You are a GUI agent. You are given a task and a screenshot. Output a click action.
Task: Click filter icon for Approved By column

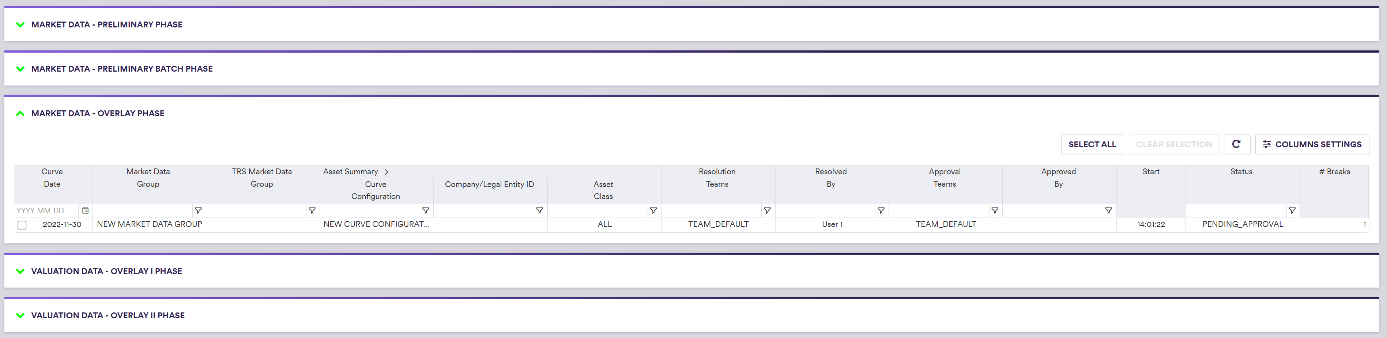pos(1108,210)
